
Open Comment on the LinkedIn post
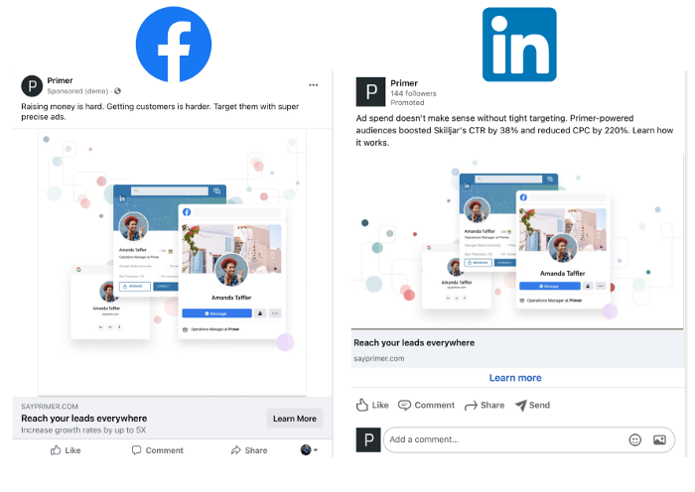point(426,405)
